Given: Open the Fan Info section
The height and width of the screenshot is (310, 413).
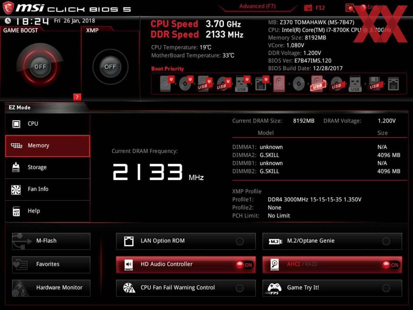Looking at the screenshot, I should (48, 189).
